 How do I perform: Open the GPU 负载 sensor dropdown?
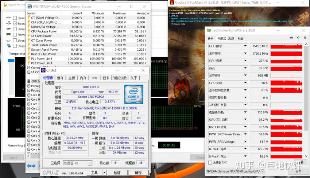(x=245, y=83)
